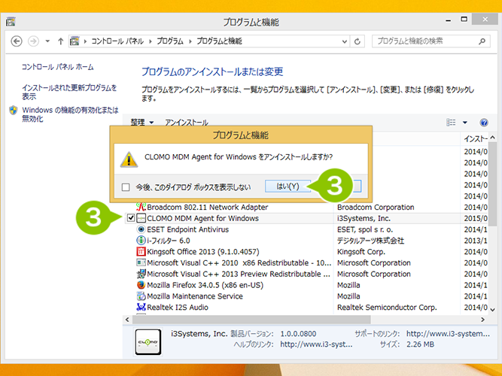The width and height of the screenshot is (502, 376).
Task: Click ESET, spol s r. o. publisher cell
Action: point(365,229)
